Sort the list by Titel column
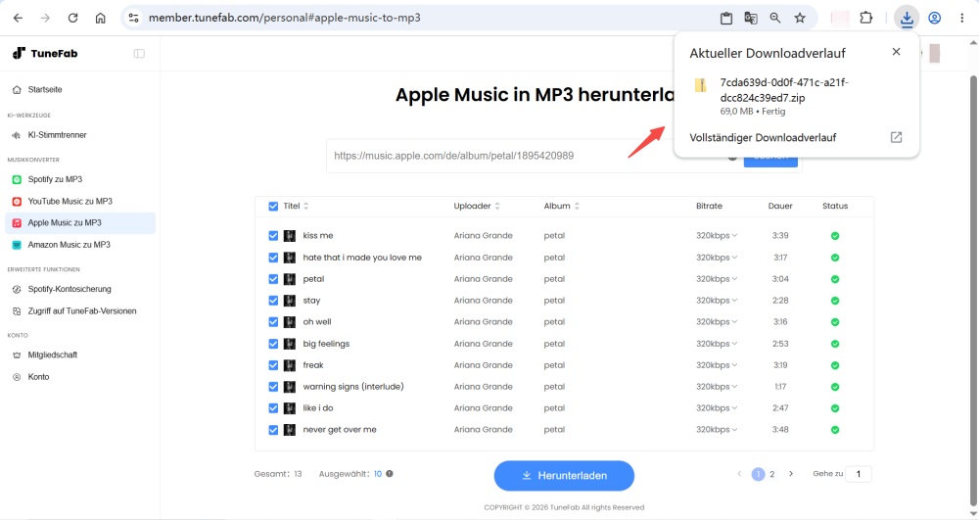The height and width of the screenshot is (520, 979). (305, 206)
